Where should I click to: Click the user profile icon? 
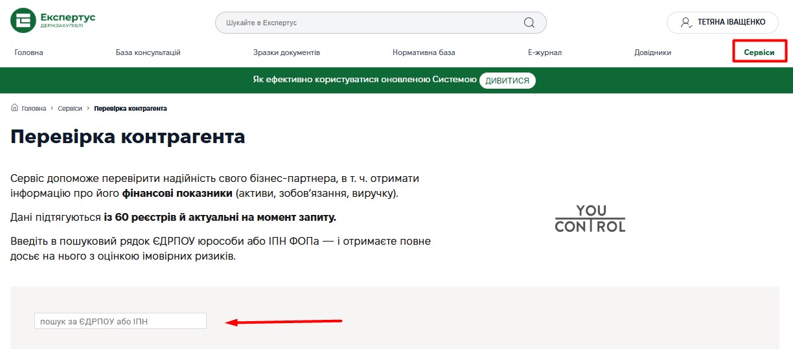click(686, 22)
